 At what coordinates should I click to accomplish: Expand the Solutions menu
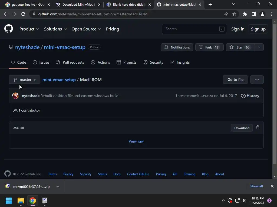(55, 29)
